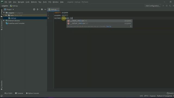Open Project panel settings gear

[x=42, y=10]
